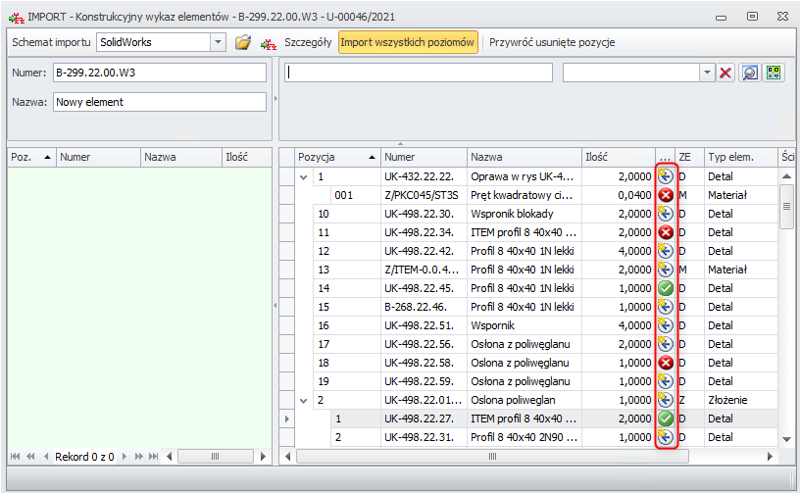800x493 pixels.
Task: Click the magnifier search icon
Action: pos(750,74)
